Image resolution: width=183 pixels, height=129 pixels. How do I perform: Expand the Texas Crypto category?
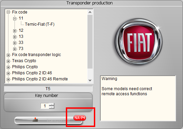[8, 61]
